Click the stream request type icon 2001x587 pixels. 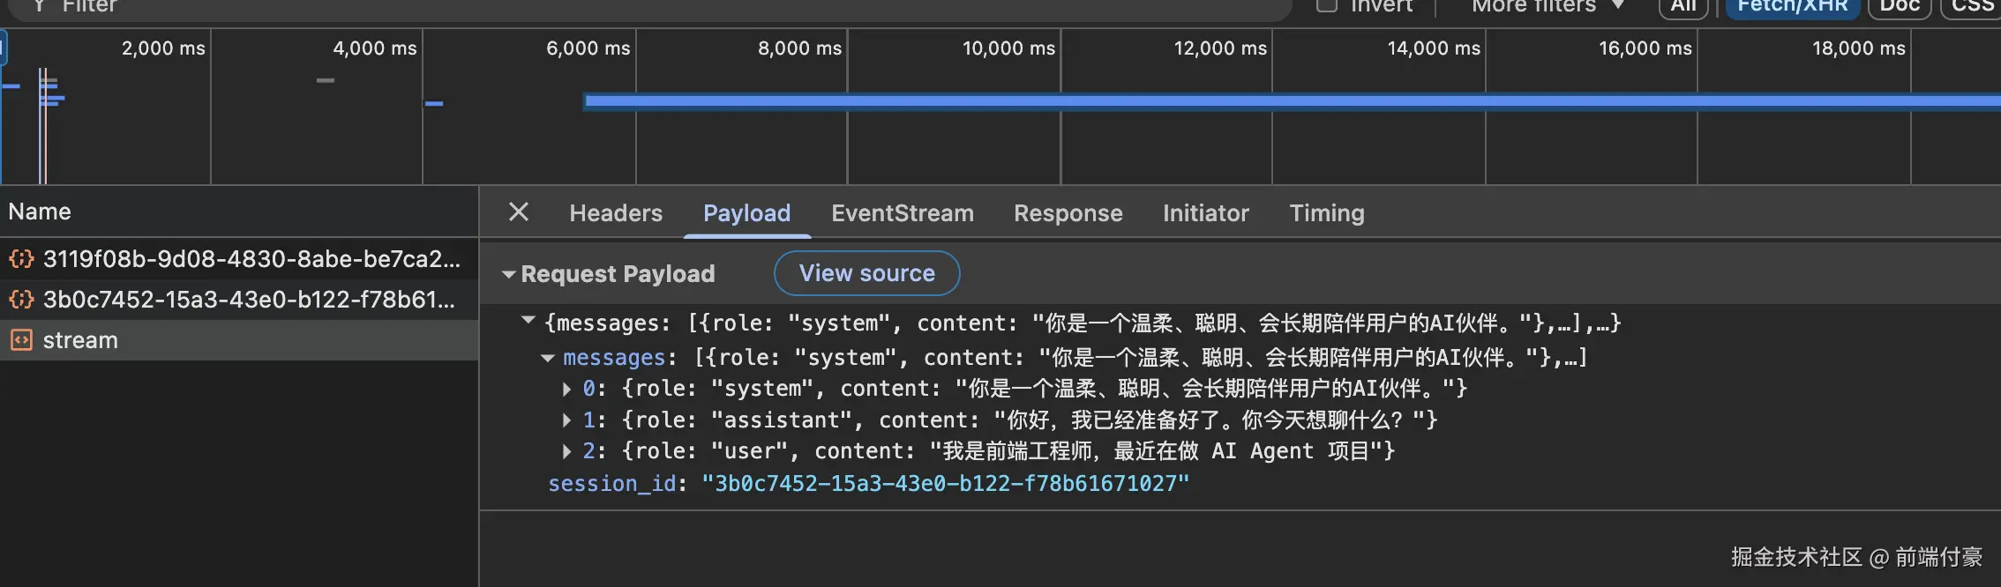pyautogui.click(x=21, y=340)
